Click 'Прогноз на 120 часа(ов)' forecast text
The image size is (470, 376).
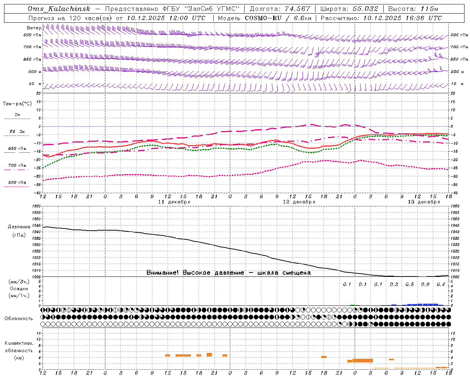(71, 18)
